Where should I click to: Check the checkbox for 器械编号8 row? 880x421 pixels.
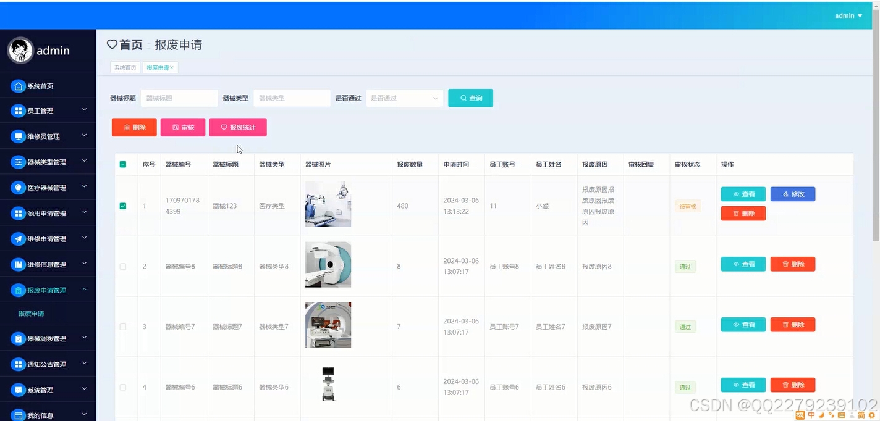coord(123,265)
